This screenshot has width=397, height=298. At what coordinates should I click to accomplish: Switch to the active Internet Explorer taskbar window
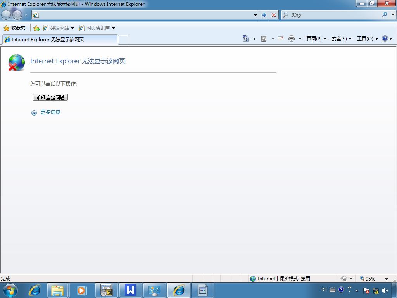179,290
